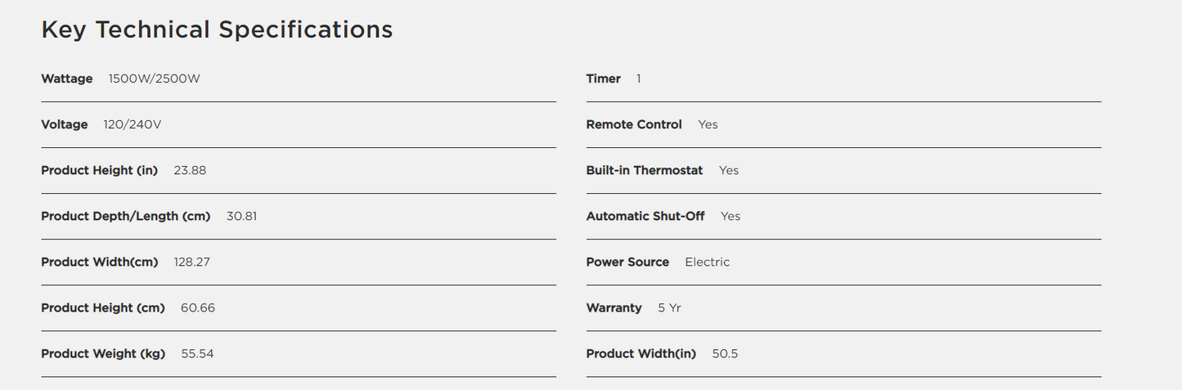Click the Timer label
1182x390 pixels.
tap(604, 79)
